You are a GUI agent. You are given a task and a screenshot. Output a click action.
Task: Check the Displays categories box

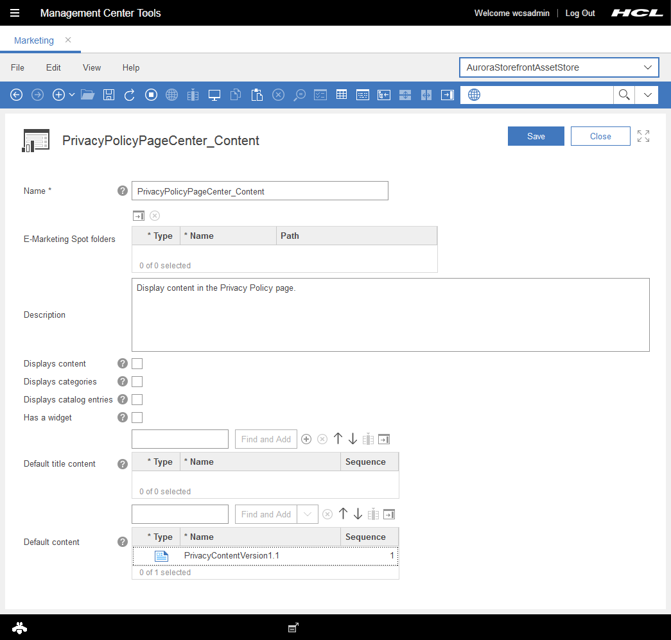137,382
